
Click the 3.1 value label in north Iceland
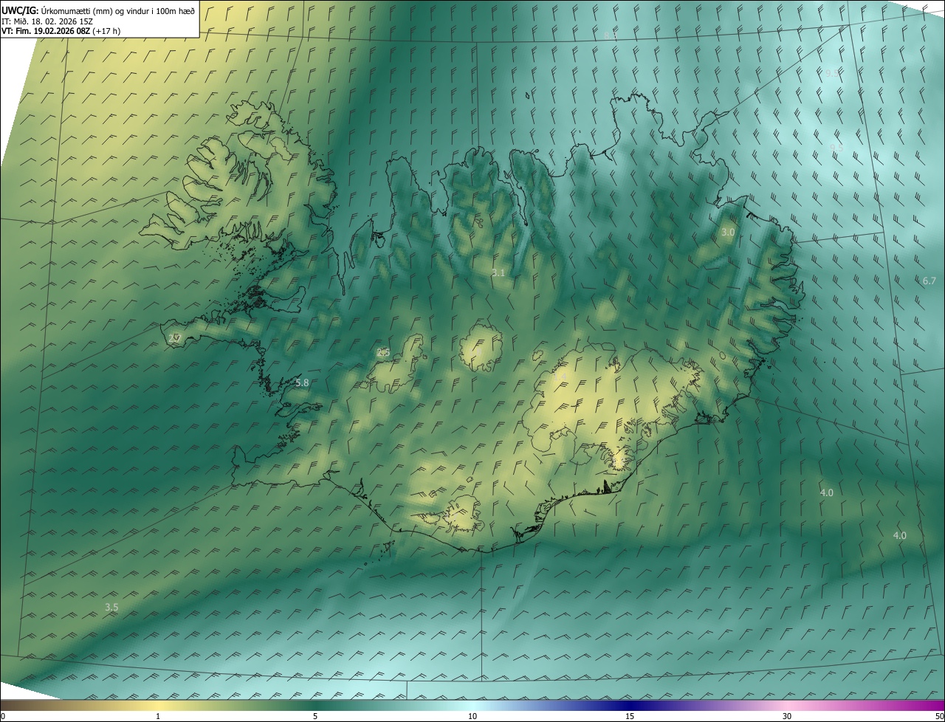pos(498,273)
